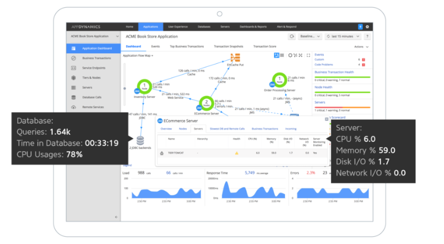Click the flow map zoom slider handle
This screenshot has width=444, height=244.
pos(124,88)
